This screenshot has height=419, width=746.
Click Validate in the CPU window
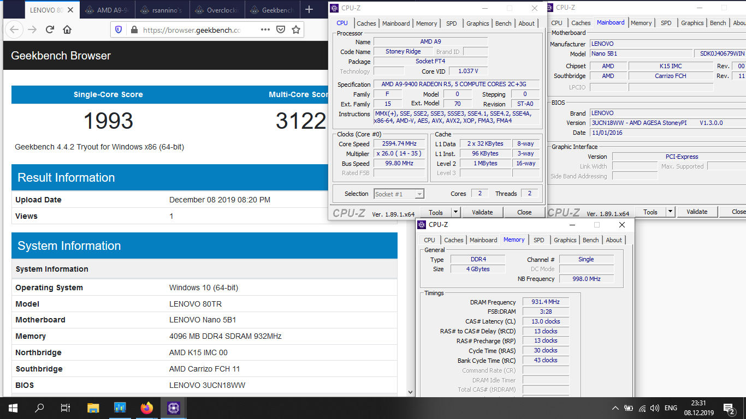[482, 212]
